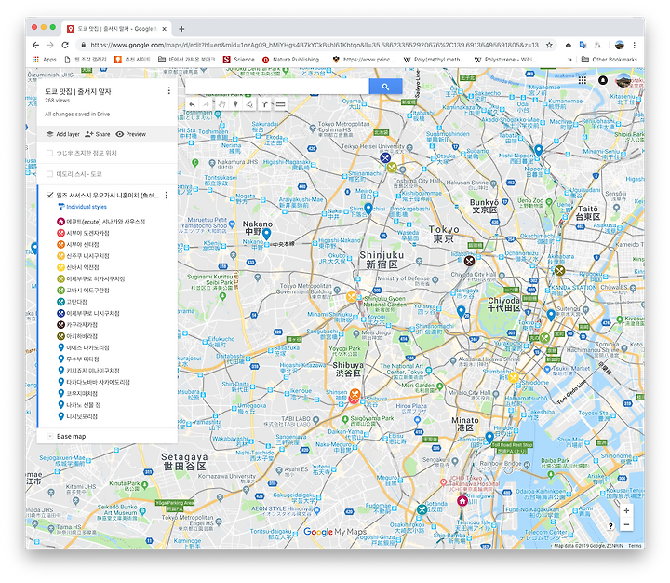Click the Terms link on the map
The width and height of the screenshot is (670, 583).
tap(635, 546)
